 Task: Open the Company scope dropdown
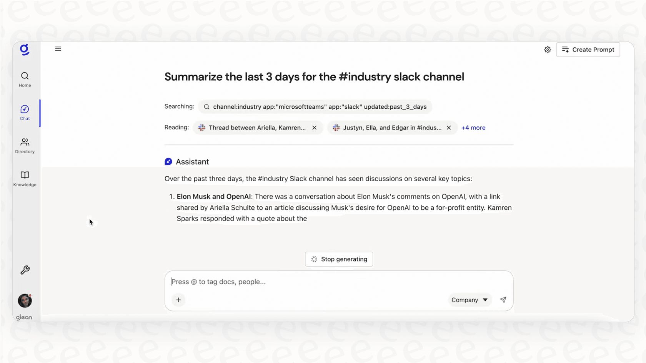[469, 300]
